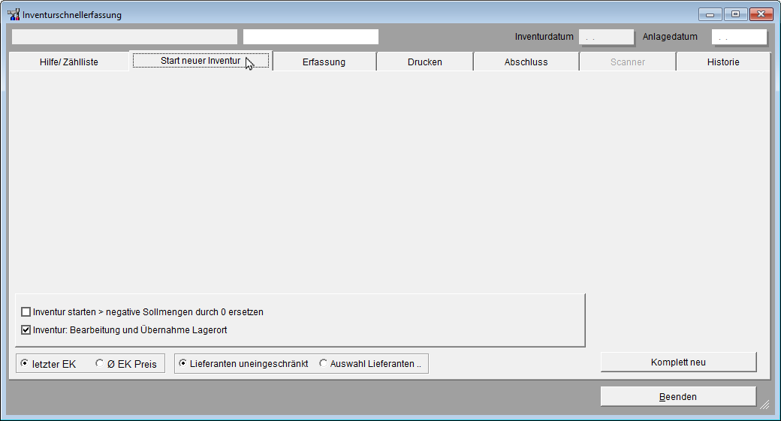This screenshot has width=781, height=421.
Task: Open the Hilfe/ Zählliste tab
Action: click(69, 62)
